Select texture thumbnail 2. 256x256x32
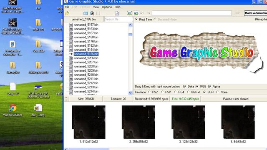The height and width of the screenshot is (150, 267). point(139,122)
